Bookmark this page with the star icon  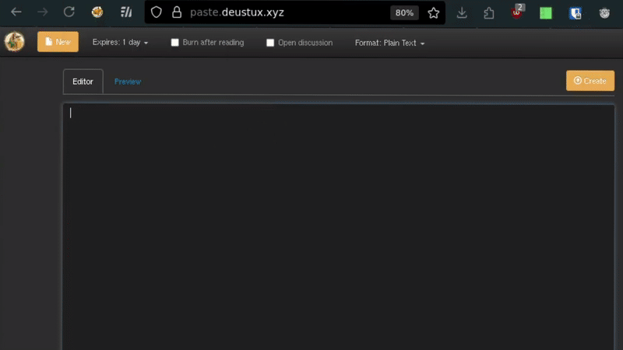tap(434, 12)
